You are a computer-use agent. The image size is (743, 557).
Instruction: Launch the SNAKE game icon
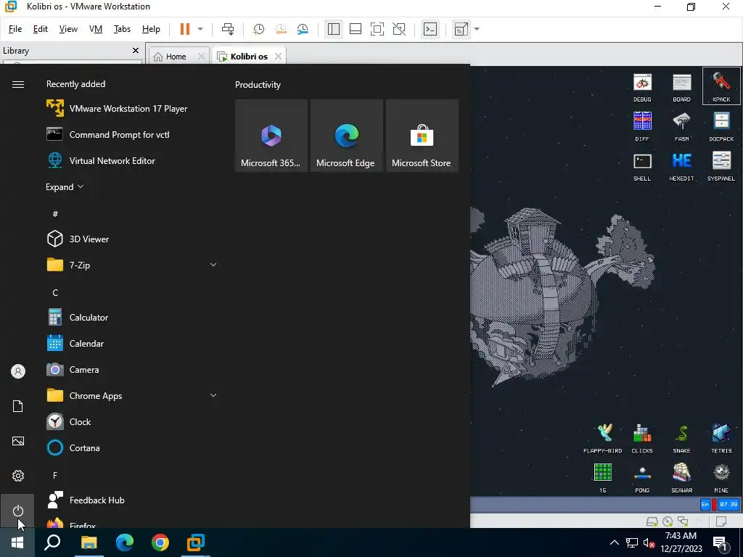click(681, 439)
